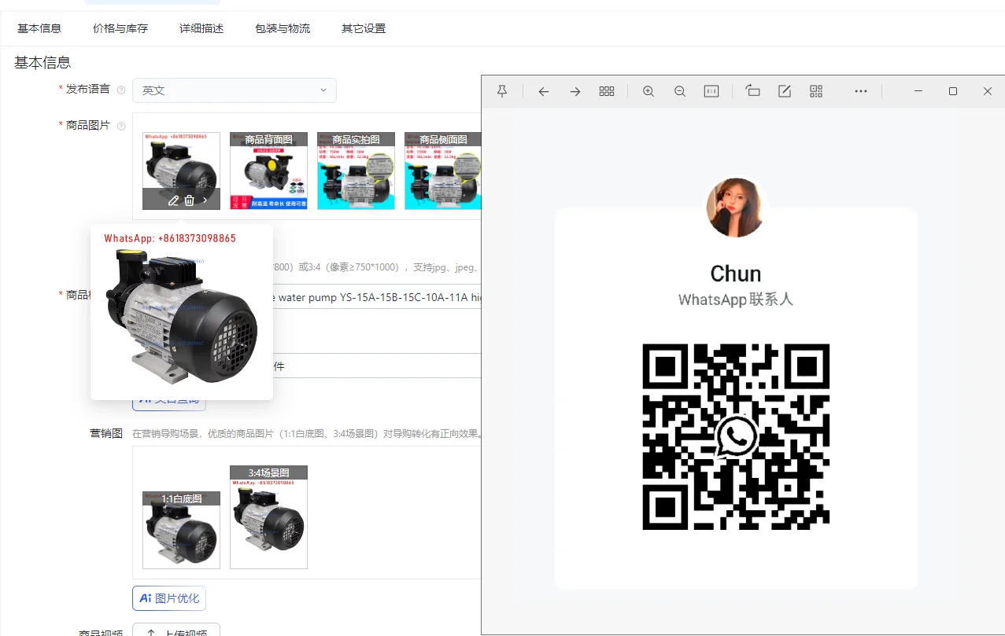1005x636 pixels.
Task: Pin the image viewer window on top
Action: click(x=502, y=91)
